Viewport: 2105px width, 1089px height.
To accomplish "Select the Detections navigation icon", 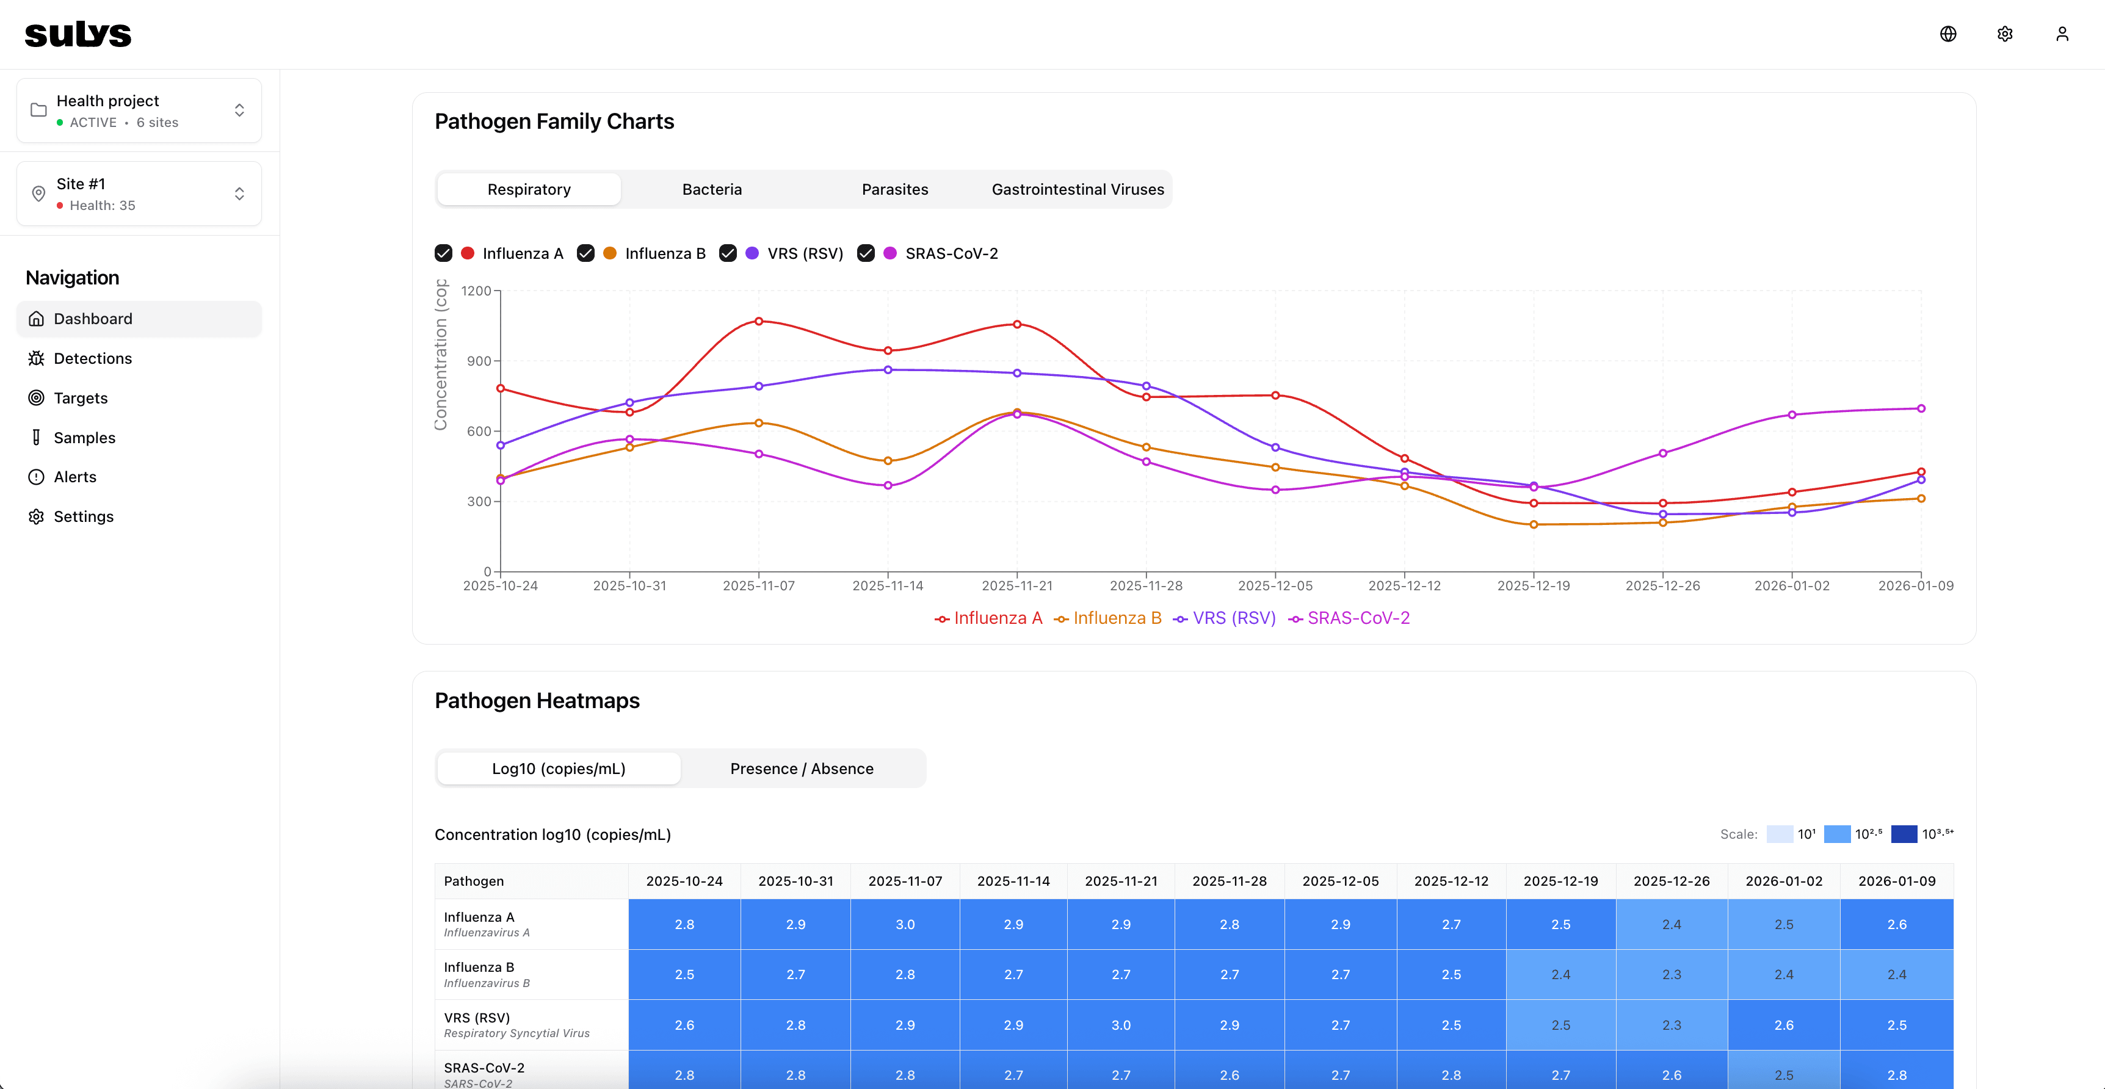I will point(37,358).
